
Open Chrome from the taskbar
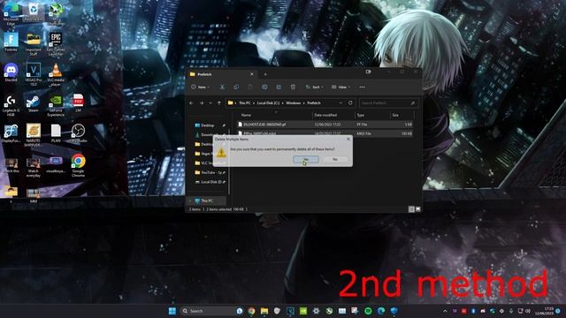[251, 311]
